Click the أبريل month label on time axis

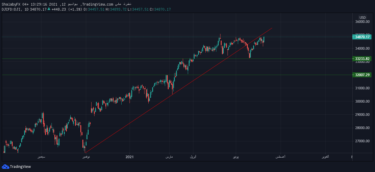click(193, 157)
